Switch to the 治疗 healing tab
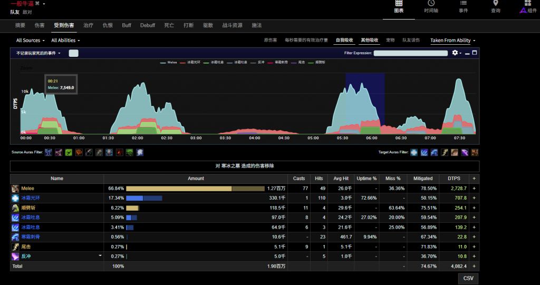 click(x=89, y=25)
